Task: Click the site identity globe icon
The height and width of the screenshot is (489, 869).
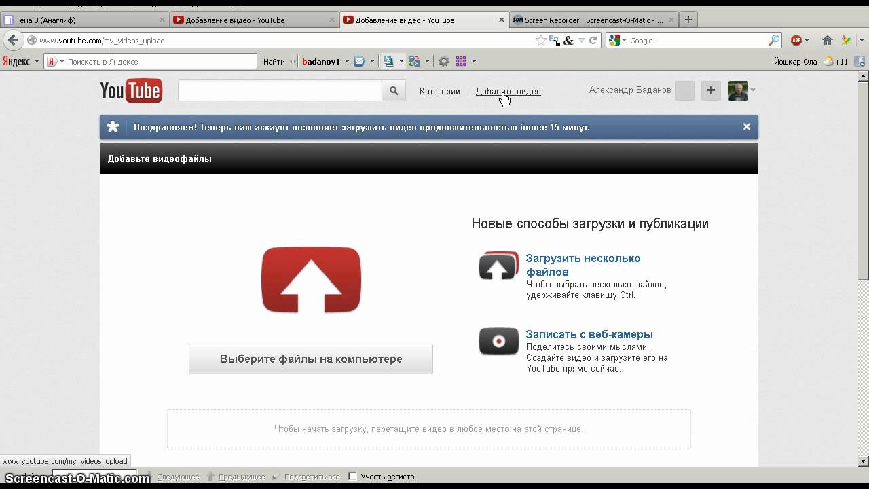Action: 31,41
